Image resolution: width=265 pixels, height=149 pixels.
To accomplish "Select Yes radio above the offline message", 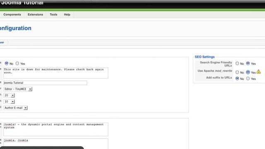I will coord(17,63).
